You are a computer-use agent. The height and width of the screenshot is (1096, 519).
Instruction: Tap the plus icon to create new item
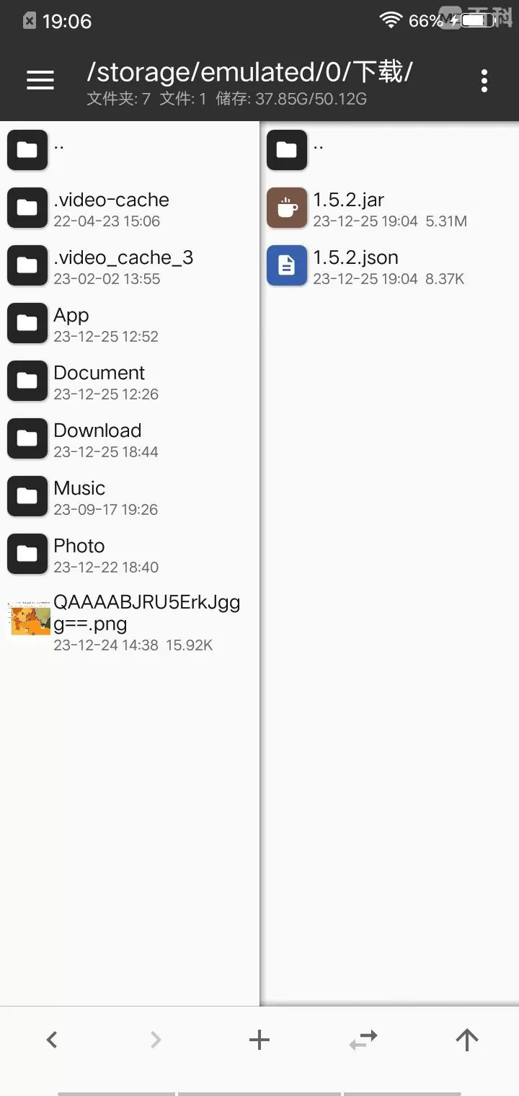pos(259,1039)
